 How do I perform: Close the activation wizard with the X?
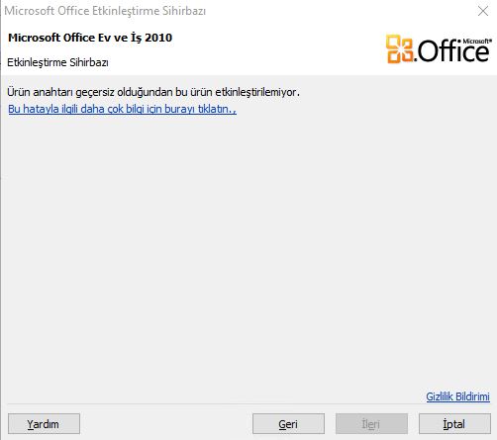point(483,11)
